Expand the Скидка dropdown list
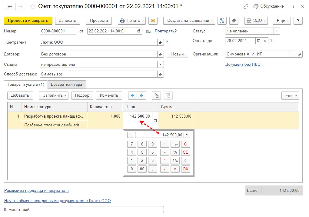 pyautogui.click(x=160, y=64)
